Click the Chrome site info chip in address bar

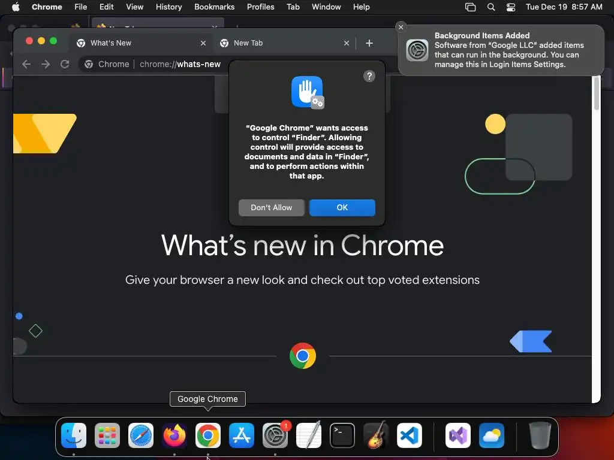(x=107, y=64)
